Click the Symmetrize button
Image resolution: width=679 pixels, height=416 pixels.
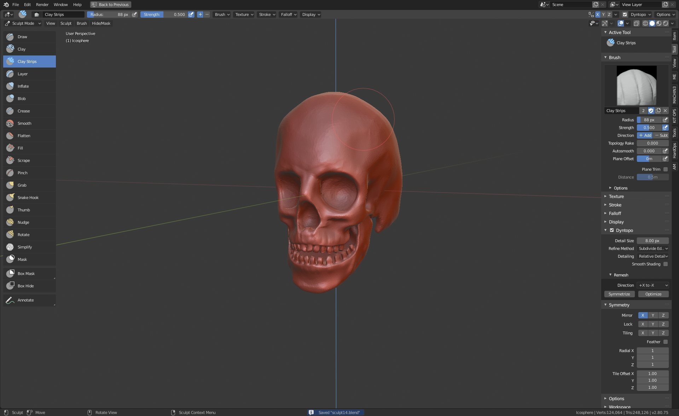(x=619, y=294)
